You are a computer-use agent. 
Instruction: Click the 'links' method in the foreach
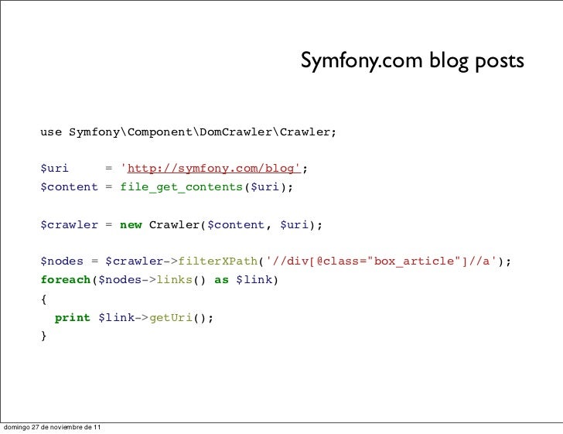coord(175,279)
